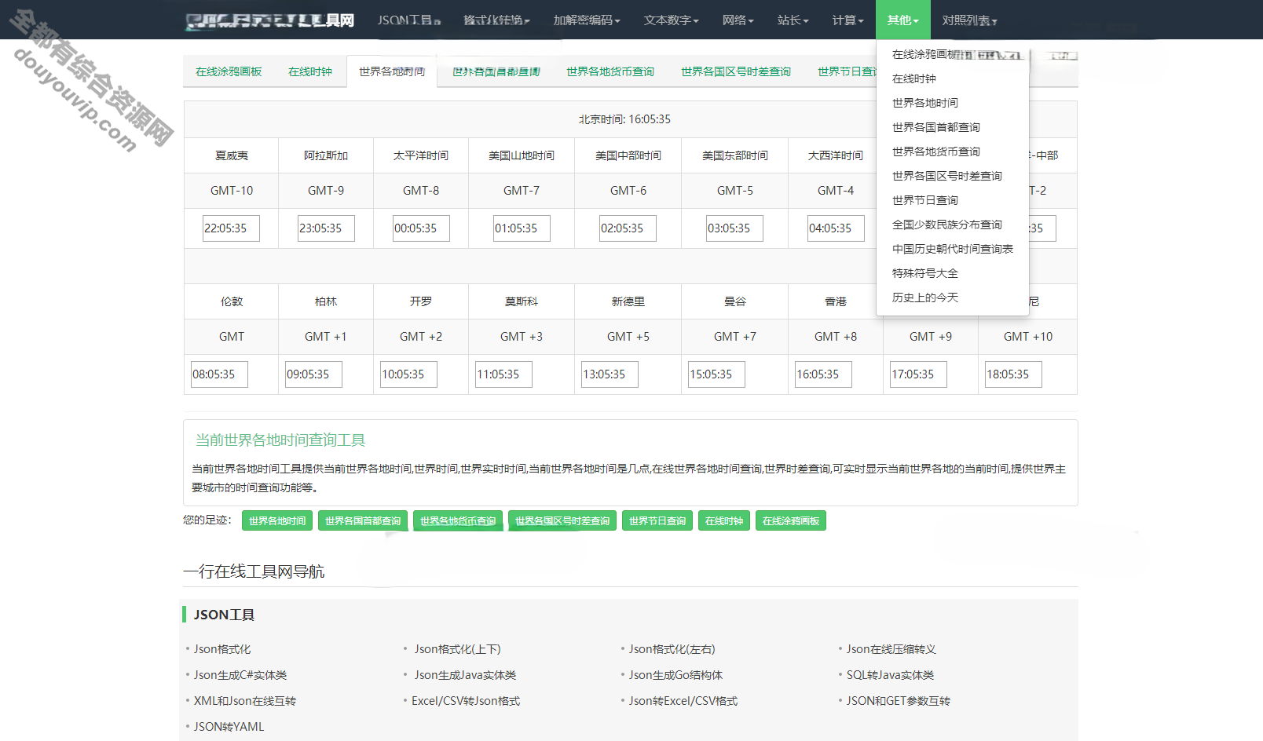Click the 阿拉斯加 time field 23:05:35
The image size is (1263, 741).
pos(326,228)
